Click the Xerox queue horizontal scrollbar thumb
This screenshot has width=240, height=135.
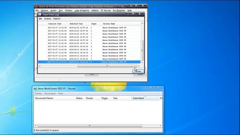(90, 126)
